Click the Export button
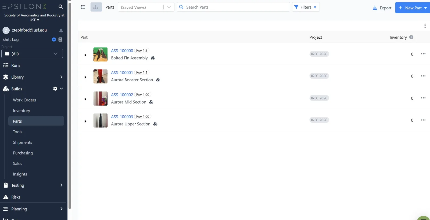The width and height of the screenshot is (430, 220). coord(382,8)
